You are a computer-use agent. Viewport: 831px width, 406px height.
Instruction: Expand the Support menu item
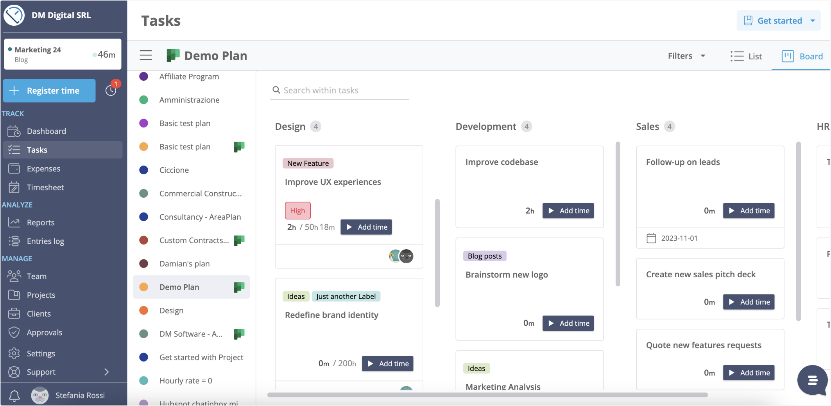(x=41, y=372)
